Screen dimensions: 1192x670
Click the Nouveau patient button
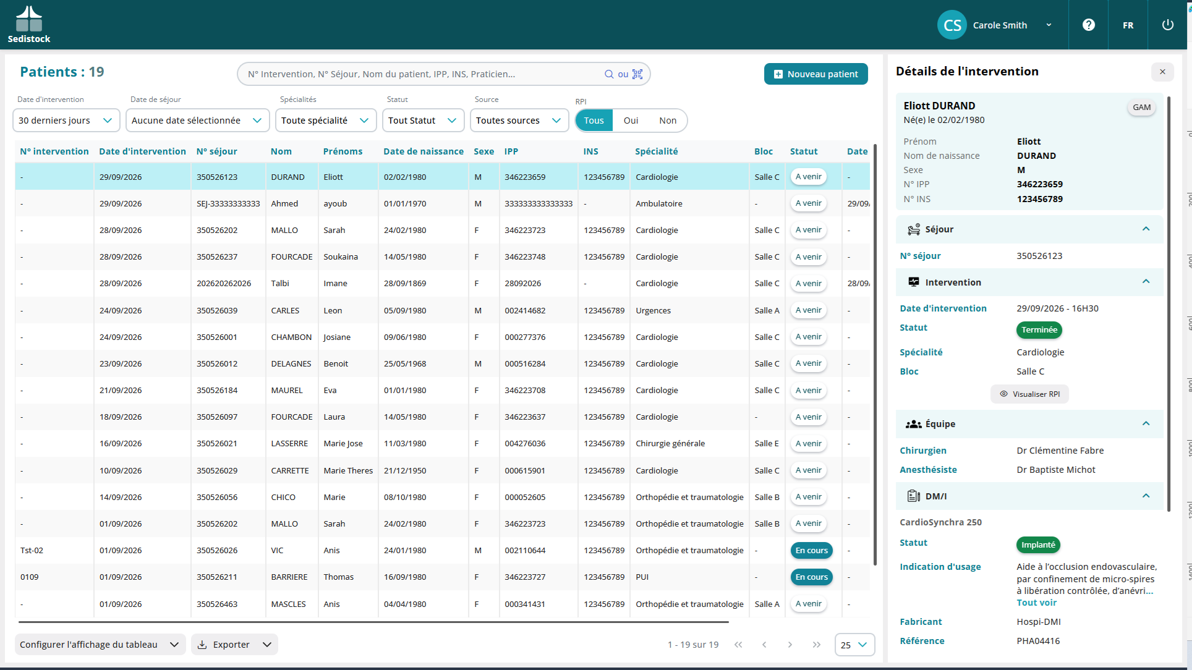point(815,74)
